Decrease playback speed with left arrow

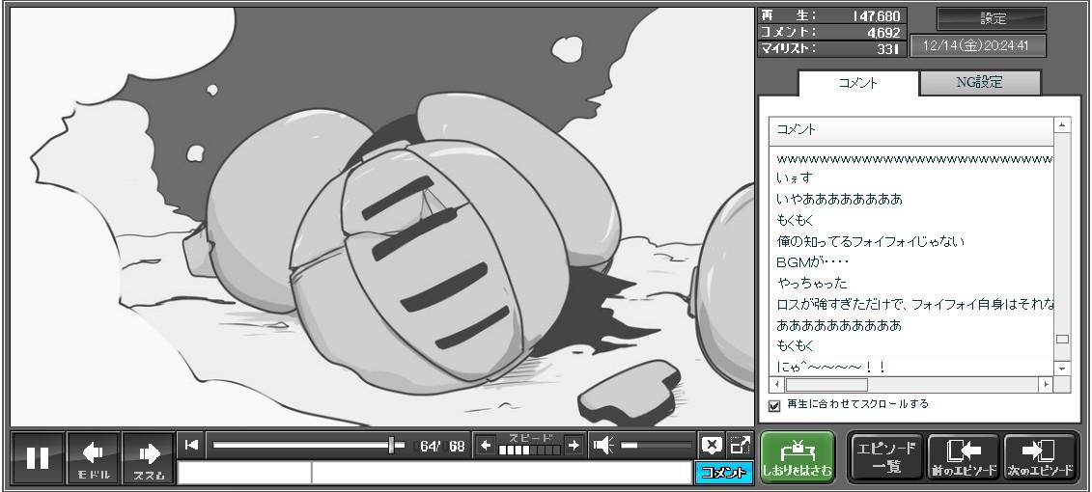pyautogui.click(x=486, y=445)
